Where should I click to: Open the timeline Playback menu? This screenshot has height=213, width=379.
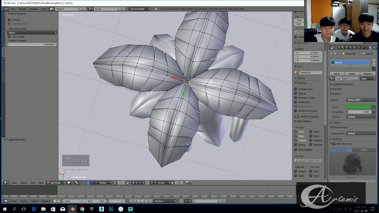[x=46, y=201]
